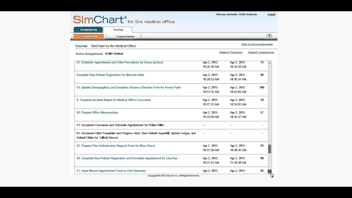Click the SCMO Student name

(114, 54)
